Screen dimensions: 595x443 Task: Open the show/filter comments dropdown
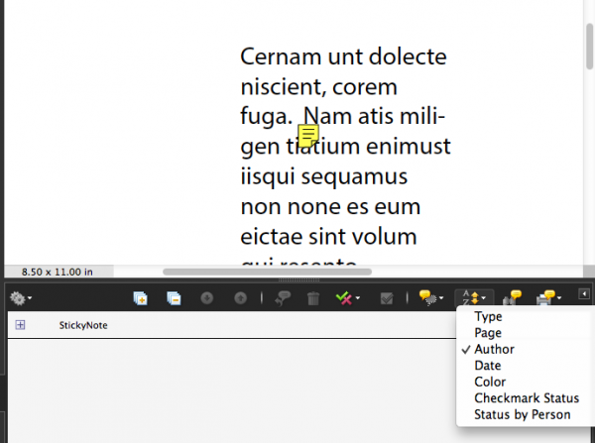point(430,297)
